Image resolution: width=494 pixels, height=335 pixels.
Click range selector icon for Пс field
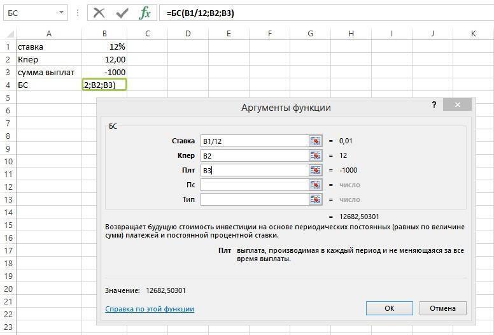click(x=316, y=185)
